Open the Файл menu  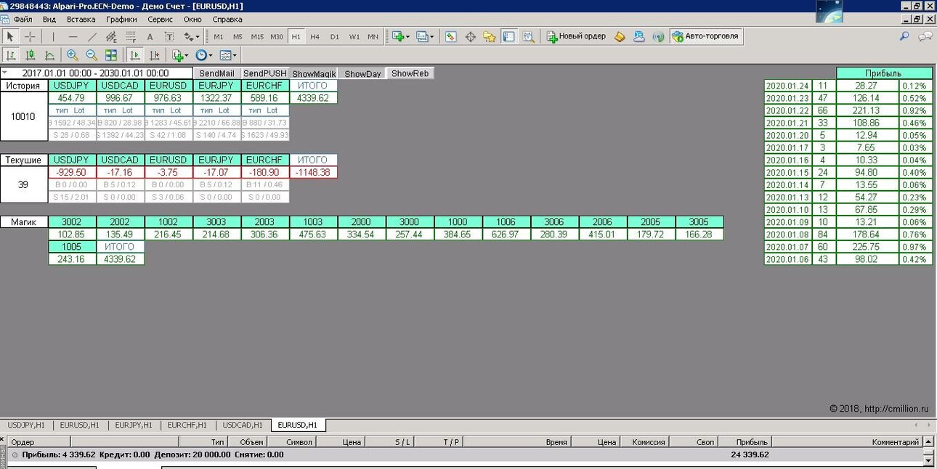(23, 19)
